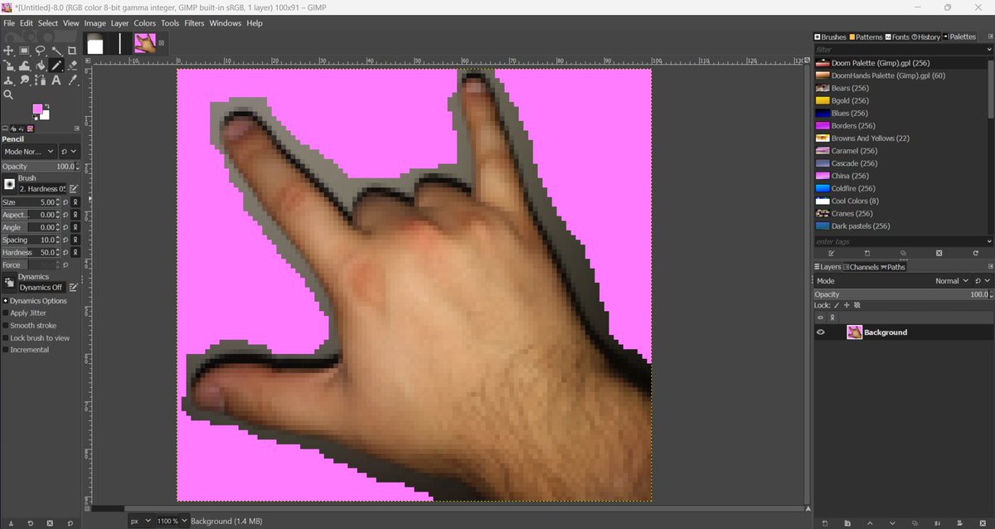This screenshot has height=529, width=995.
Task: Select the Free Select lasso tool
Action: coord(40,51)
